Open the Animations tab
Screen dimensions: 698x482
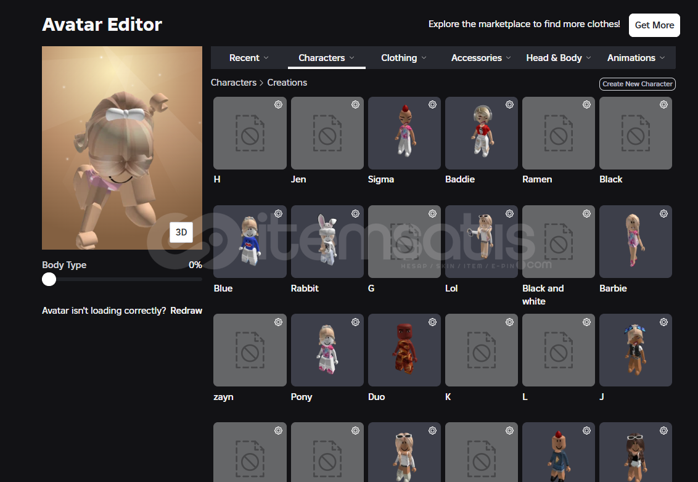coord(636,58)
